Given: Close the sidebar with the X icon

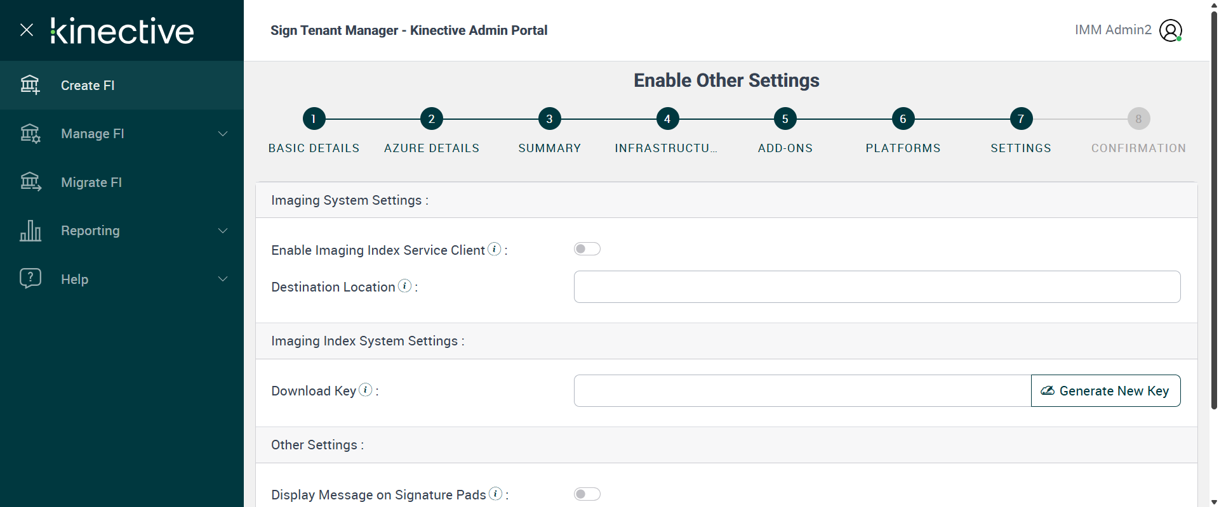Looking at the screenshot, I should coord(27,30).
